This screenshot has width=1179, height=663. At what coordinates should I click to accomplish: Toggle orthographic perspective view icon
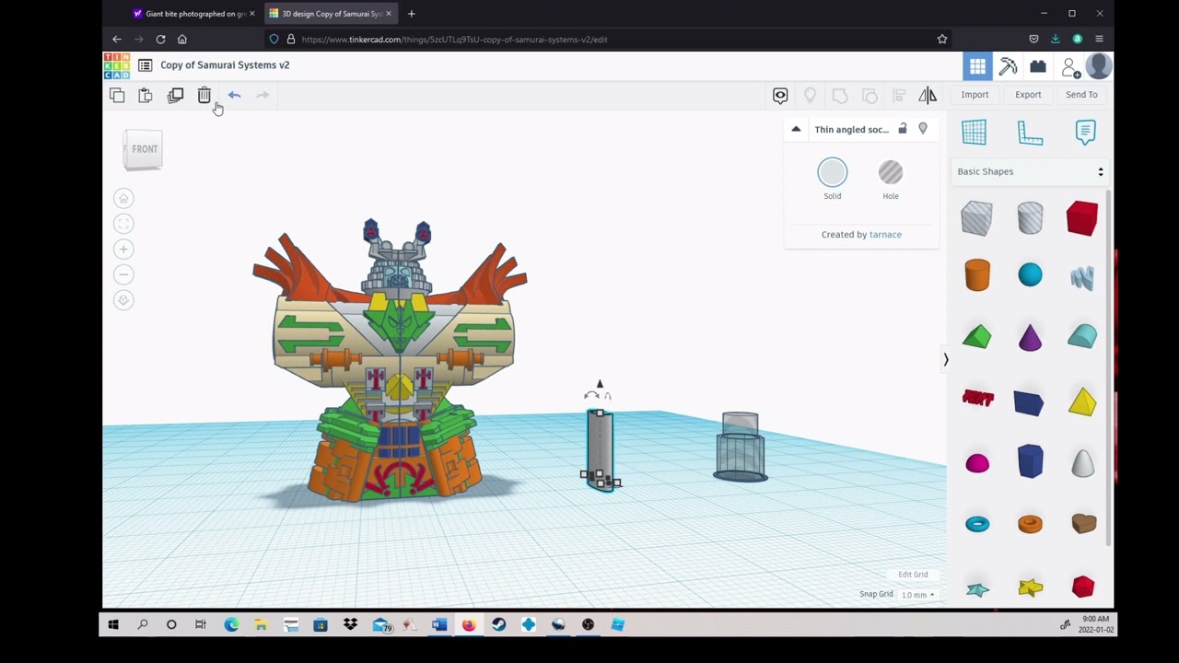[x=123, y=300]
